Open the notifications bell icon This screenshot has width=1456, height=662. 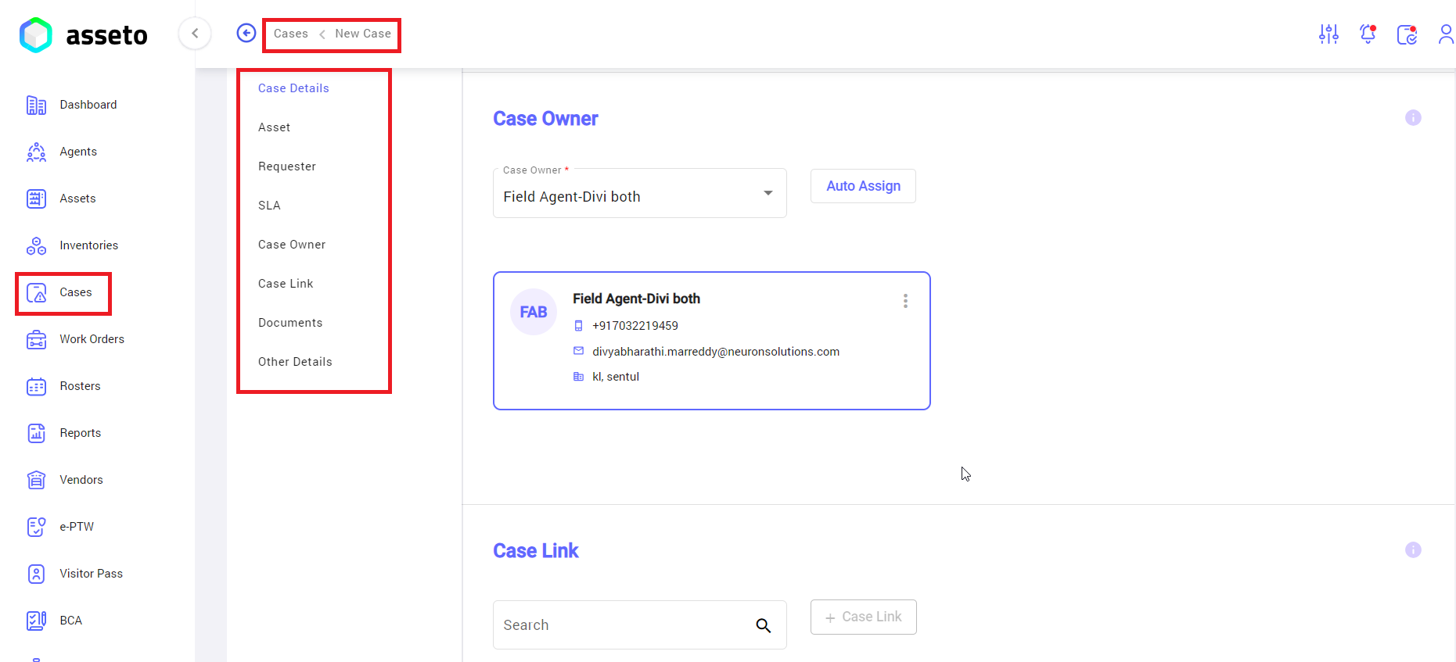pos(1368,34)
